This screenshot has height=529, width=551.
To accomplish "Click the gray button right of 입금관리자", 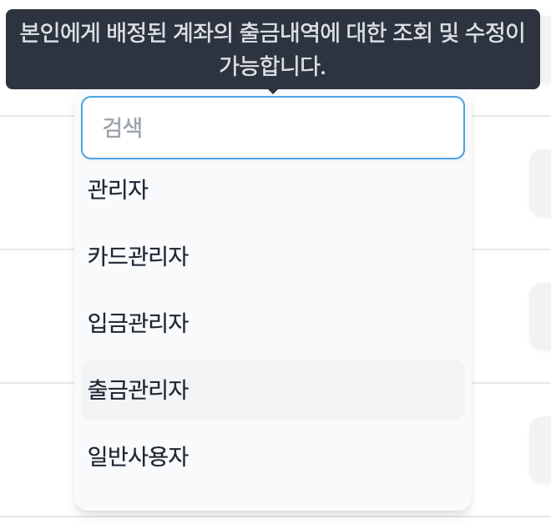I will click(540, 317).
